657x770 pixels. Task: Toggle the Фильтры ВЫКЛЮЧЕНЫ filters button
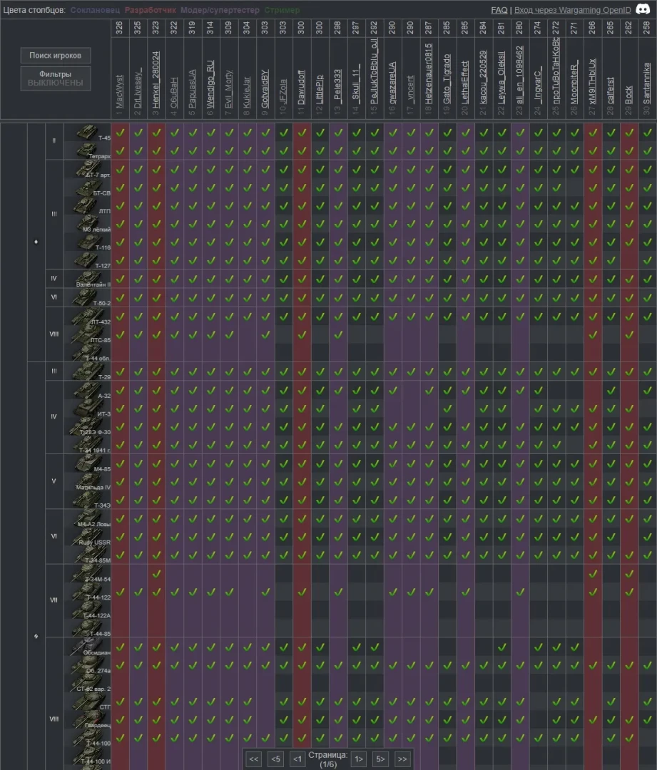[55, 78]
